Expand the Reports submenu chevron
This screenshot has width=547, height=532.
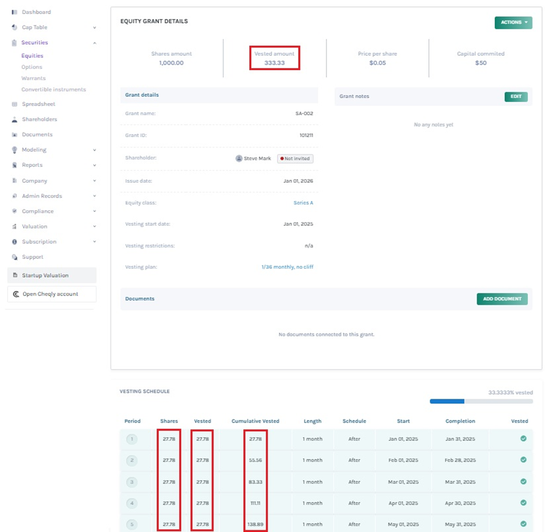(x=94, y=165)
